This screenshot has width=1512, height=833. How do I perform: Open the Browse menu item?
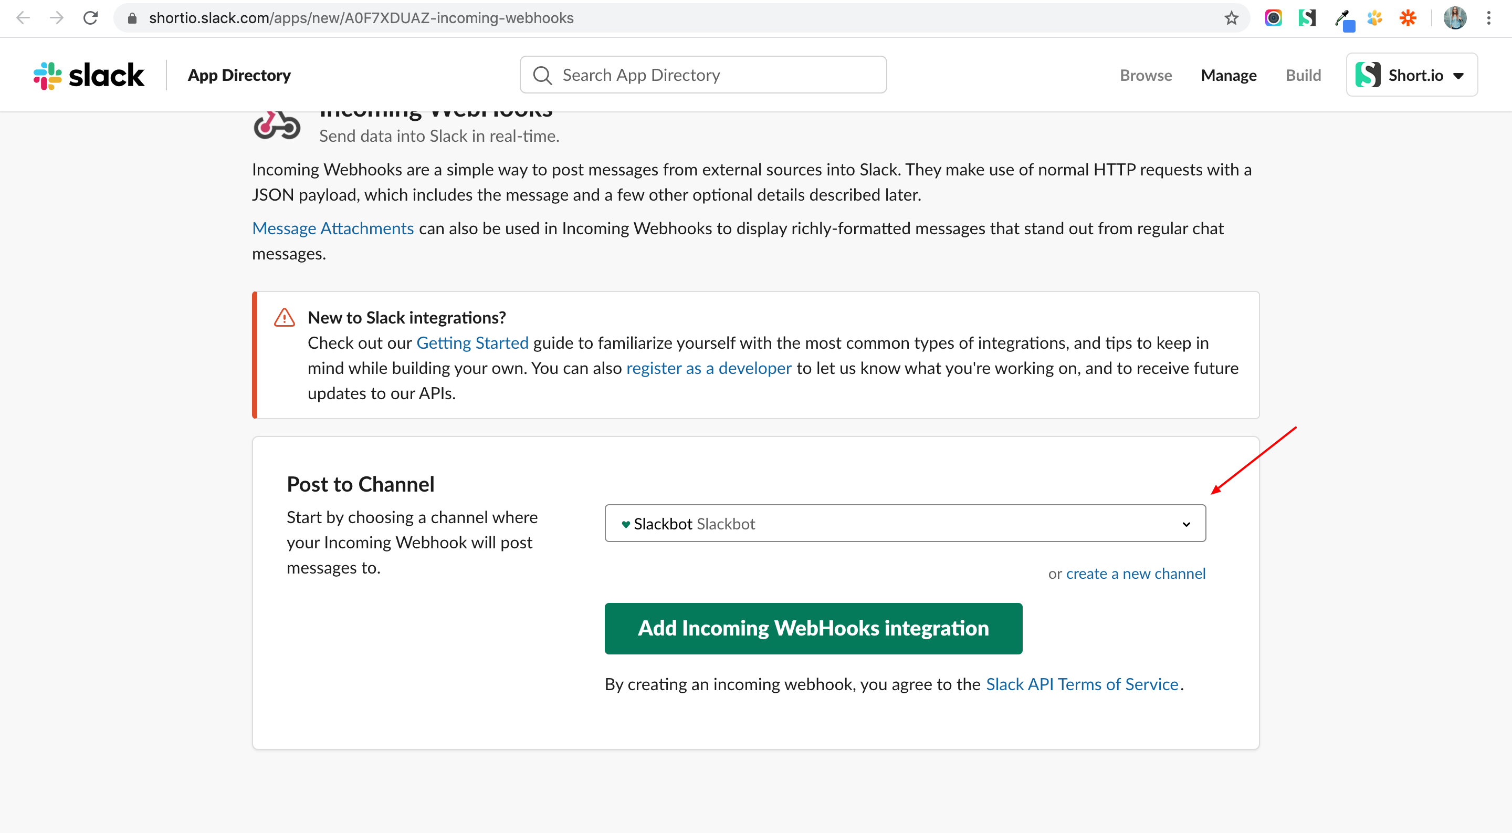[x=1145, y=75]
